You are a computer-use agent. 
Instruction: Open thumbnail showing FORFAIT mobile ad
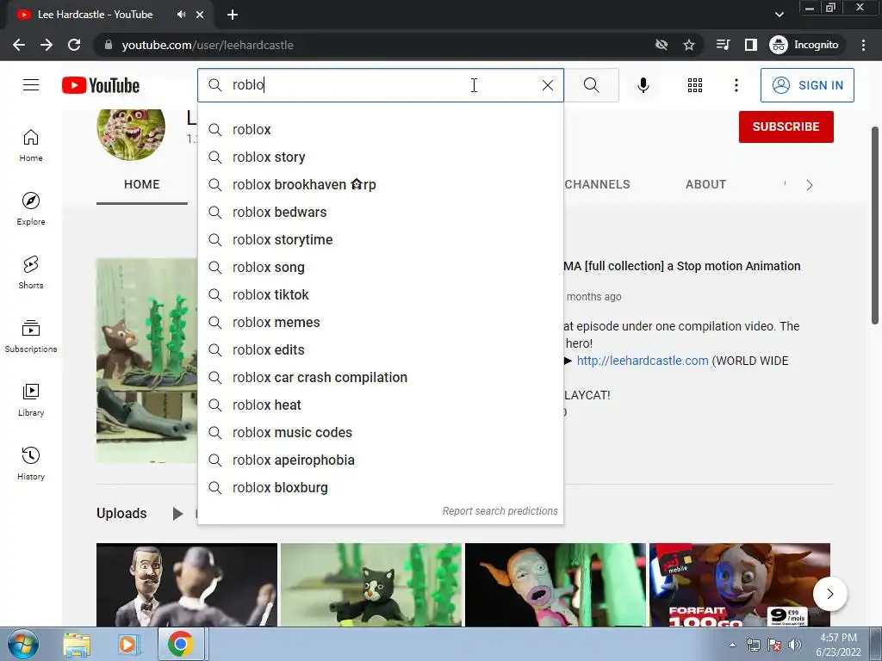740,584
